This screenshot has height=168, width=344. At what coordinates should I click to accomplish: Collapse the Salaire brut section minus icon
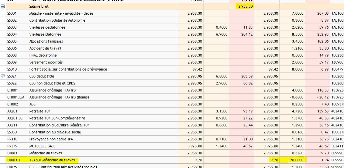[3, 7]
